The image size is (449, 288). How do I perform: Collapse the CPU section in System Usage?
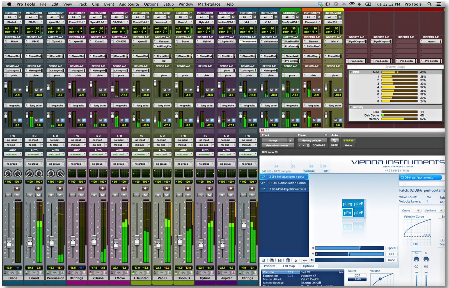351,72
